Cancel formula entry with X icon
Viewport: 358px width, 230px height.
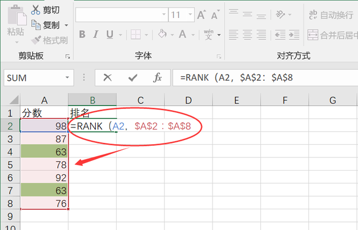[107, 78]
